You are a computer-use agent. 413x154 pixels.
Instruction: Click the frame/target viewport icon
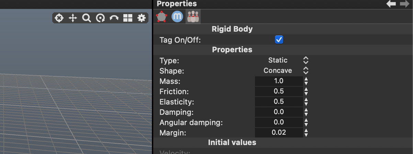click(59, 18)
